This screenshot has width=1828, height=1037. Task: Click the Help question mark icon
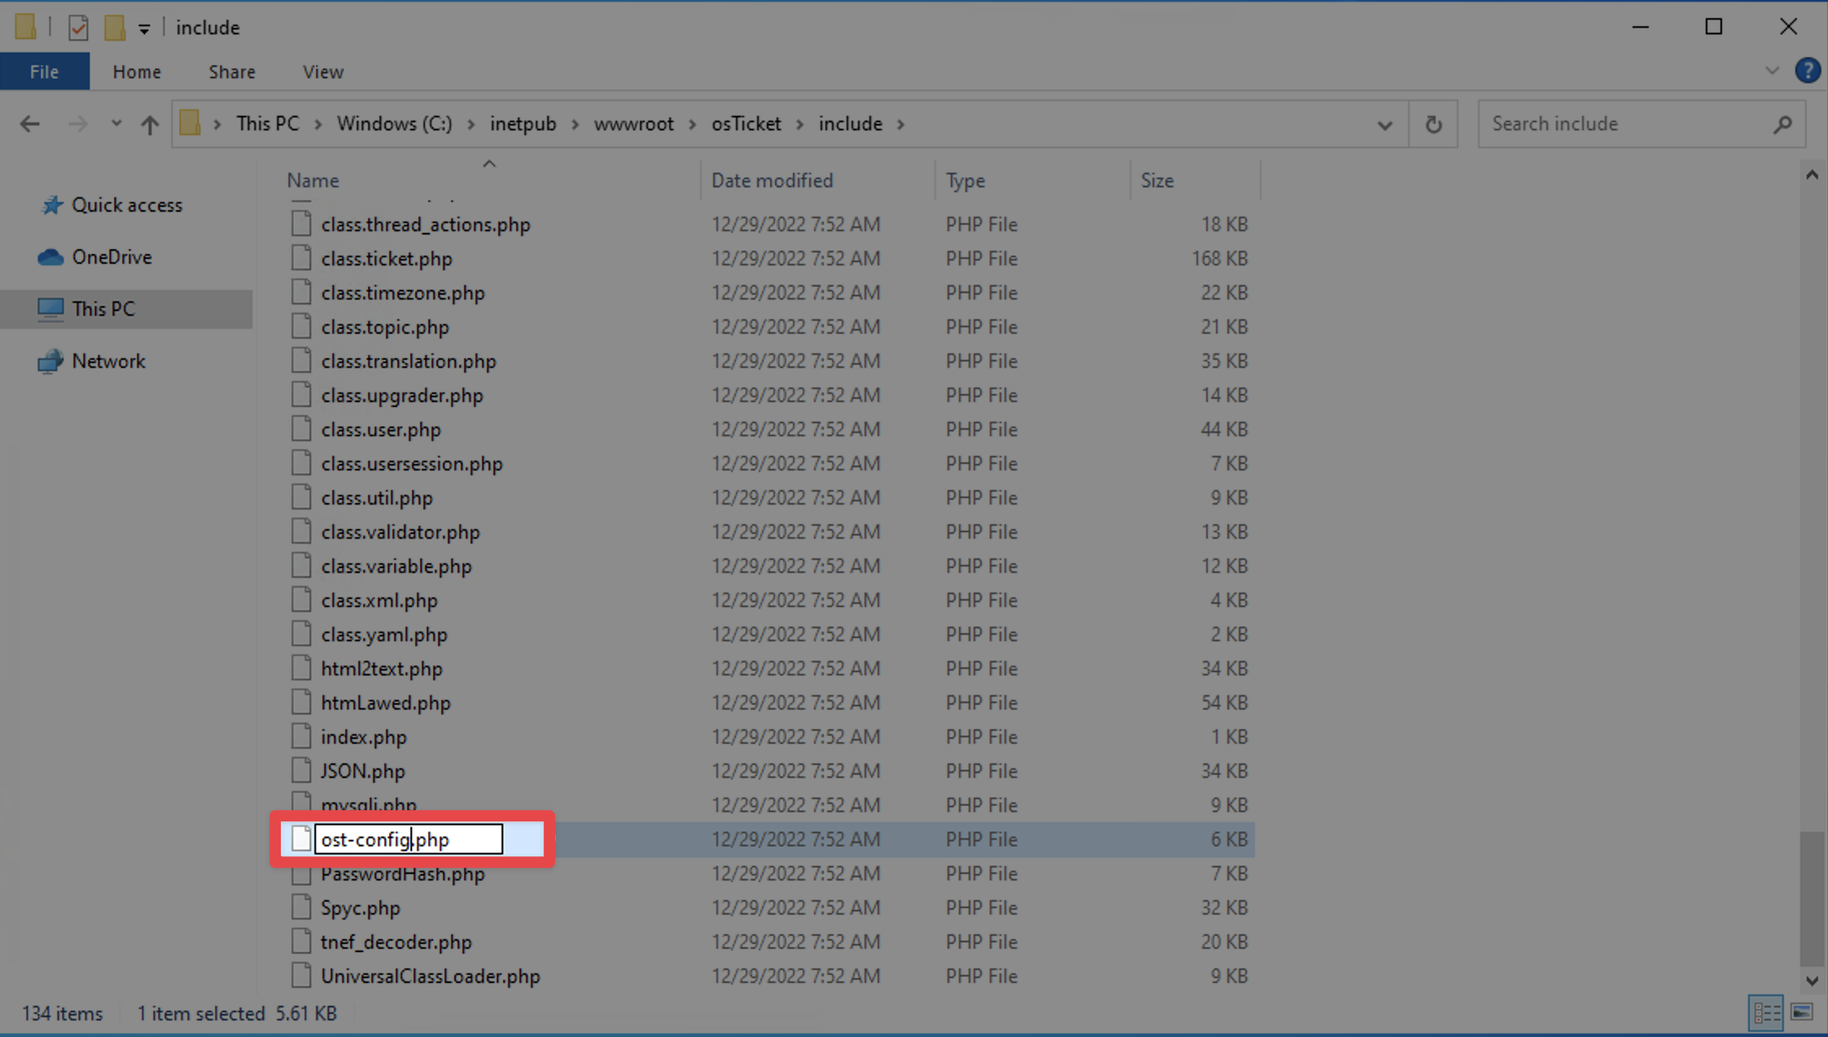(x=1807, y=71)
